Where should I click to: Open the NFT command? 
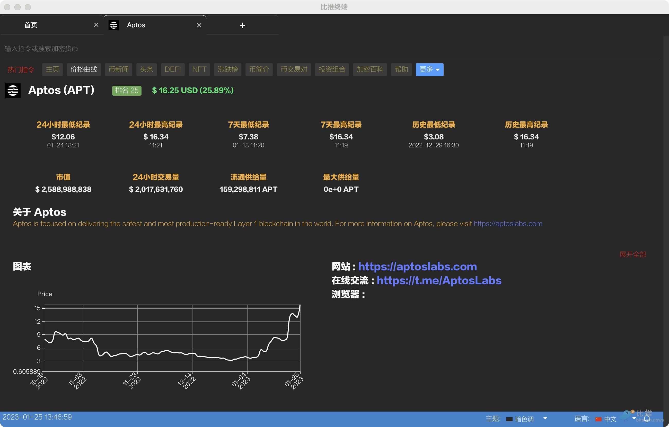coord(199,69)
